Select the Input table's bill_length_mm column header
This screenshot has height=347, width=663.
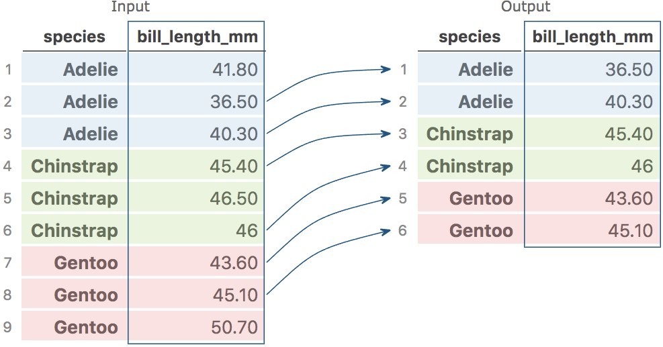click(x=197, y=37)
